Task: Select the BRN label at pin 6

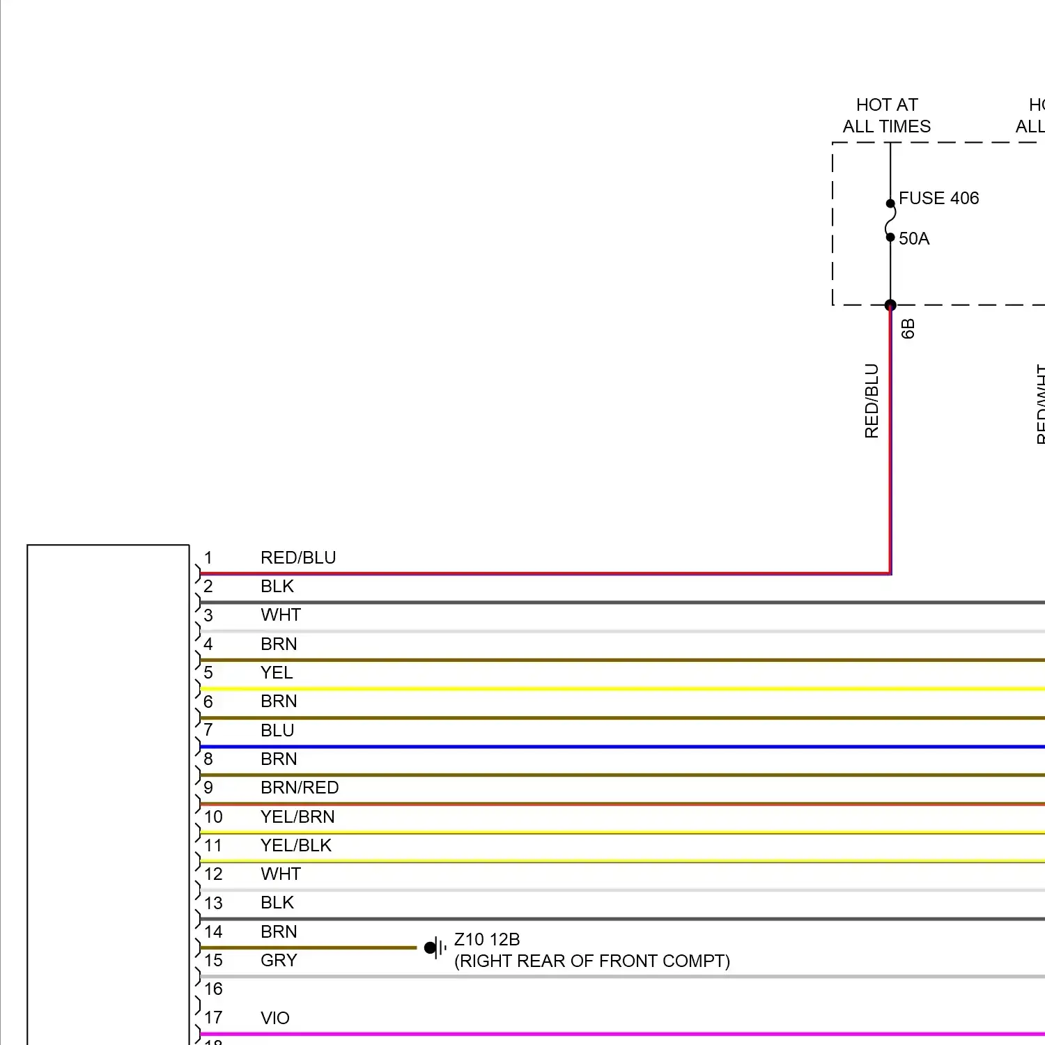Action: [x=279, y=702]
